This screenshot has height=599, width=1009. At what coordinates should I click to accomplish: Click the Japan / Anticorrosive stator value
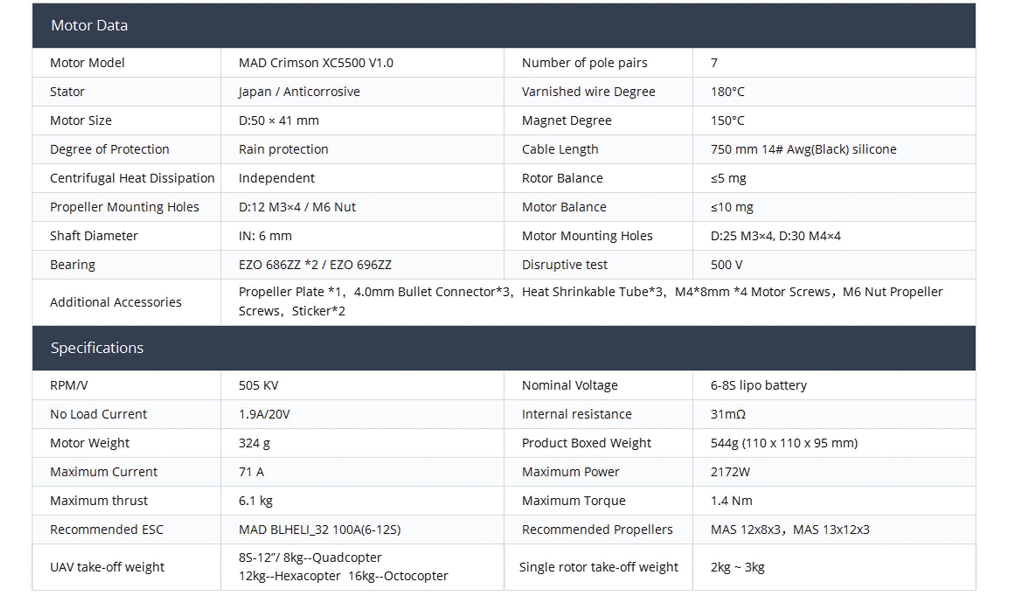(299, 92)
